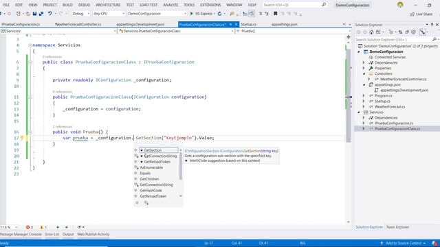
Task: Switch to the Startup.cs tab
Action: pyautogui.click(x=248, y=25)
